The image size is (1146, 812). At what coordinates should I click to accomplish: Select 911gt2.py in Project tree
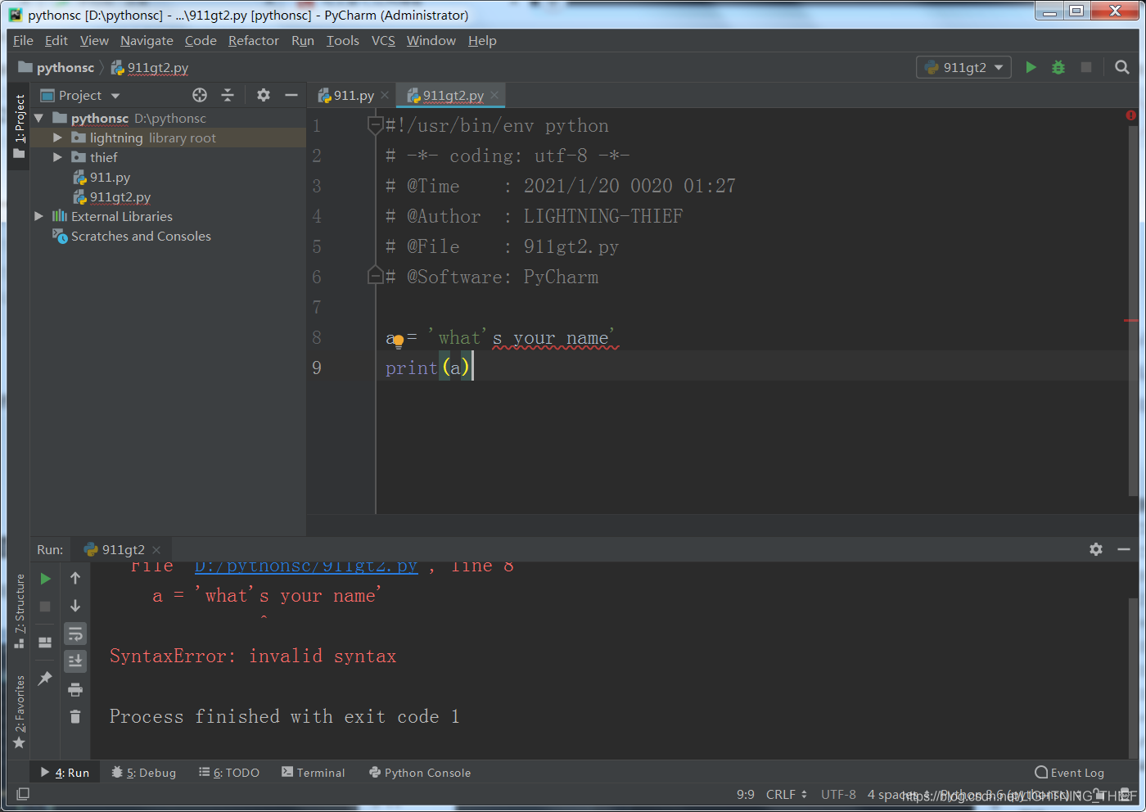coord(120,196)
